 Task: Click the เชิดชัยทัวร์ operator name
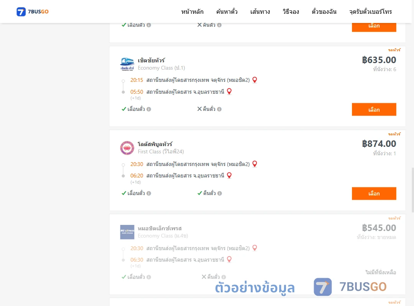[x=151, y=60]
